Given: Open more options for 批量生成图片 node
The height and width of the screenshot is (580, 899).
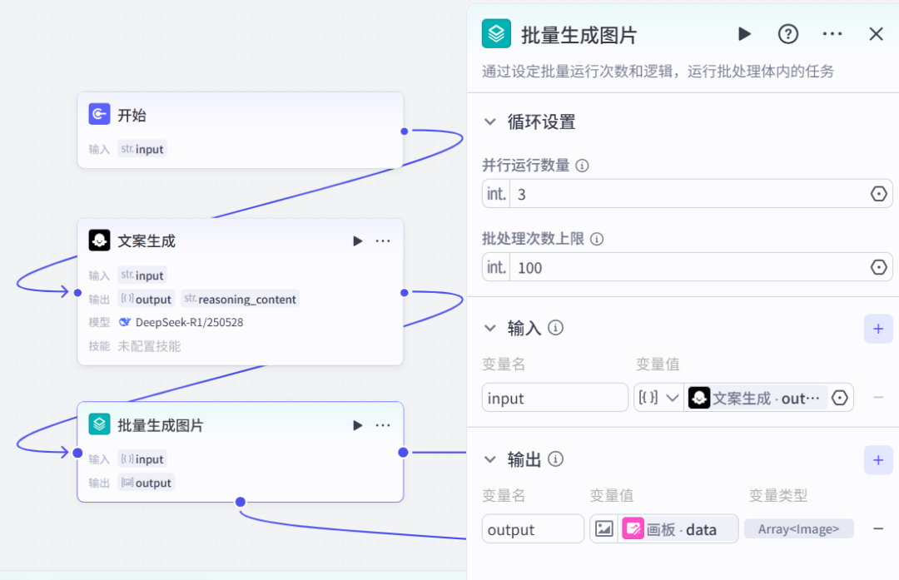Looking at the screenshot, I should point(383,425).
